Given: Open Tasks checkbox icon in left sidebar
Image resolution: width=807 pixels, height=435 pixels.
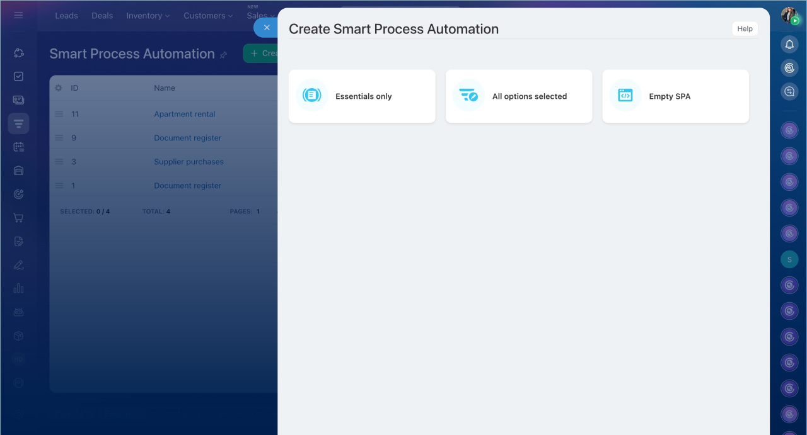Looking at the screenshot, I should point(18,76).
